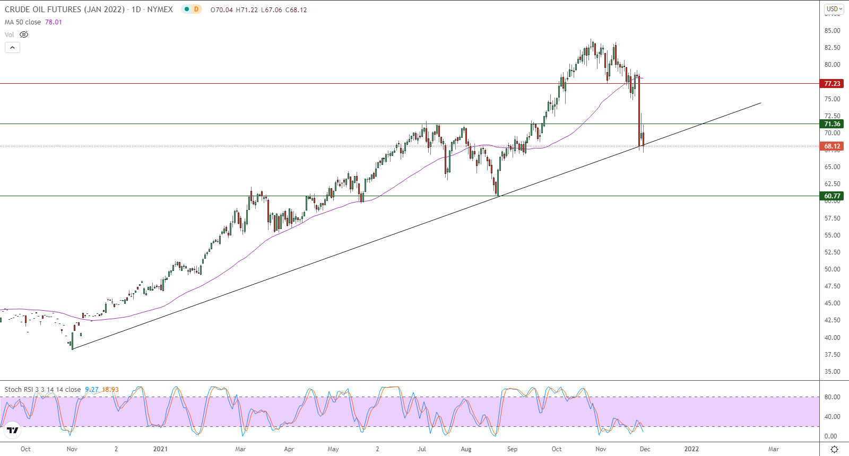This screenshot has height=456, width=849.
Task: Click the Sep label on time axis
Action: pos(512,449)
